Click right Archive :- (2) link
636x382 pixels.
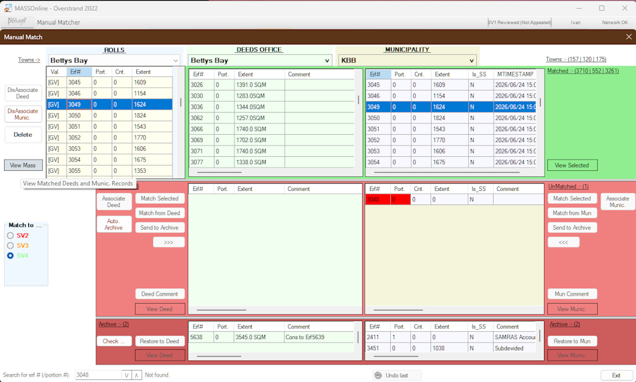(x=565, y=324)
